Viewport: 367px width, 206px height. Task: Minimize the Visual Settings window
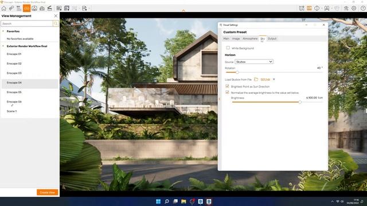[x=306, y=25]
